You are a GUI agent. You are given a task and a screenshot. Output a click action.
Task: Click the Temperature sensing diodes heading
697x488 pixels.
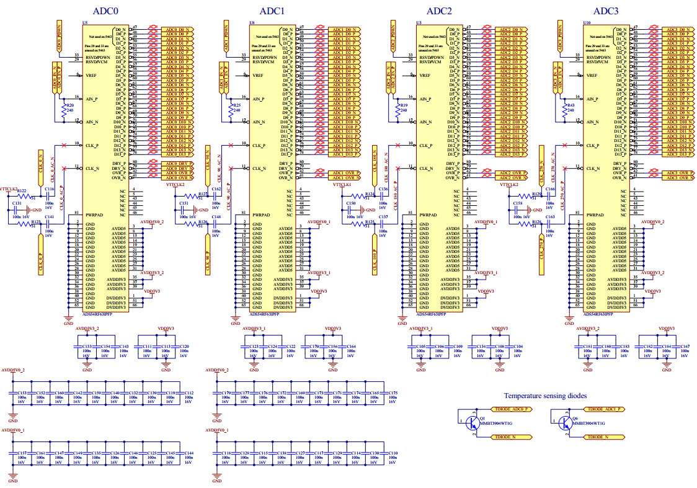point(544,395)
